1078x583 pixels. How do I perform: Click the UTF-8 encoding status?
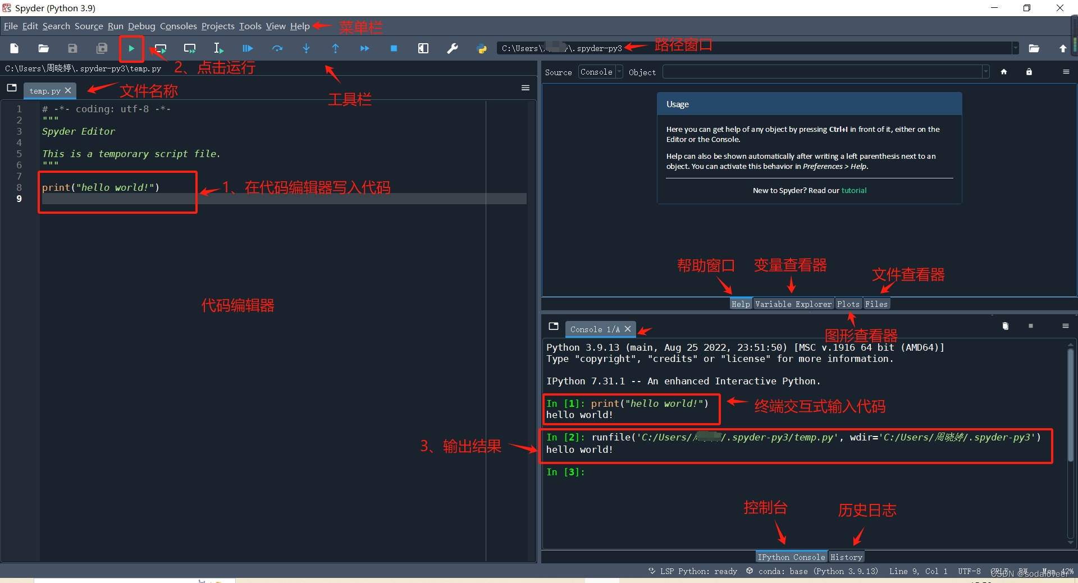969,571
